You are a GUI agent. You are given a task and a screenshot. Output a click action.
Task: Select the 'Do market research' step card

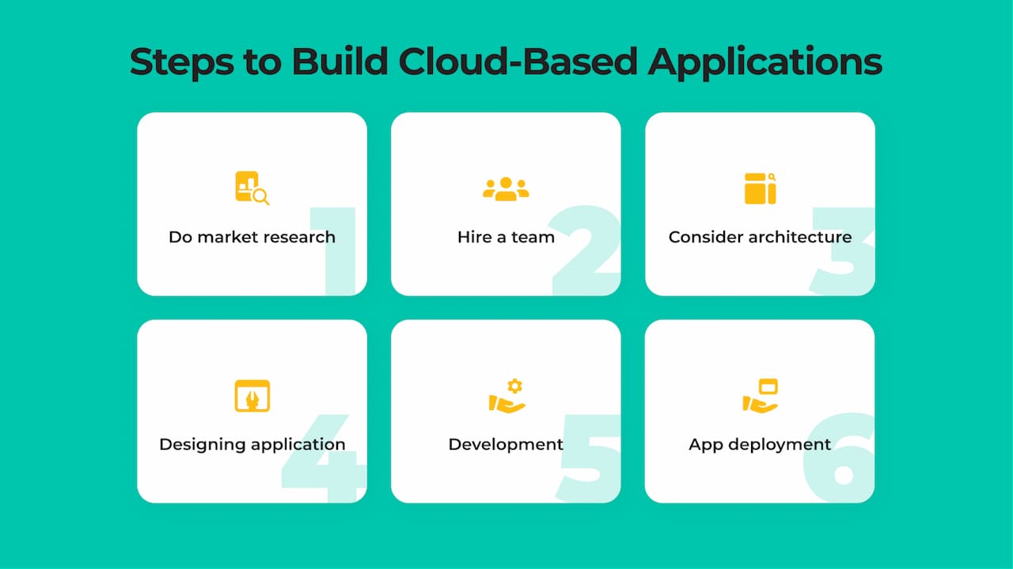point(252,204)
